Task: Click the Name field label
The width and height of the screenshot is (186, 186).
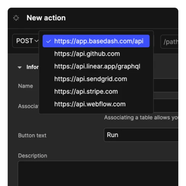Action: [26, 86]
